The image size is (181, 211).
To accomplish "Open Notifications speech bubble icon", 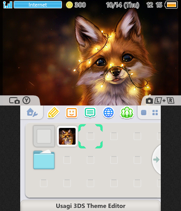I will [90, 113].
